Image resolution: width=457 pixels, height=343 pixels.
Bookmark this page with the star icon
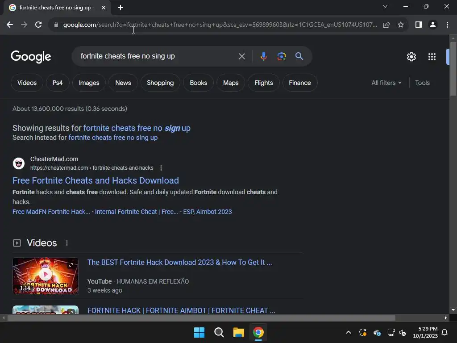tap(401, 25)
